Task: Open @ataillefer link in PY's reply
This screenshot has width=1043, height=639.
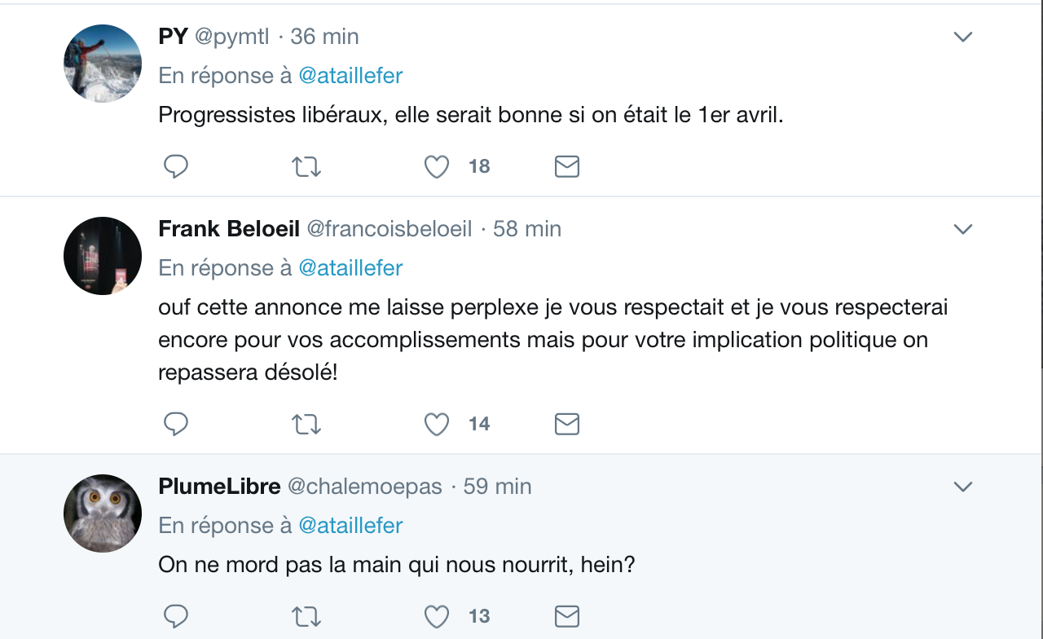Action: [x=350, y=76]
